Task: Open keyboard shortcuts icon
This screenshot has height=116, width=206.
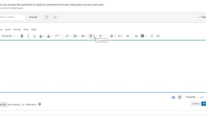Action: click(x=173, y=97)
